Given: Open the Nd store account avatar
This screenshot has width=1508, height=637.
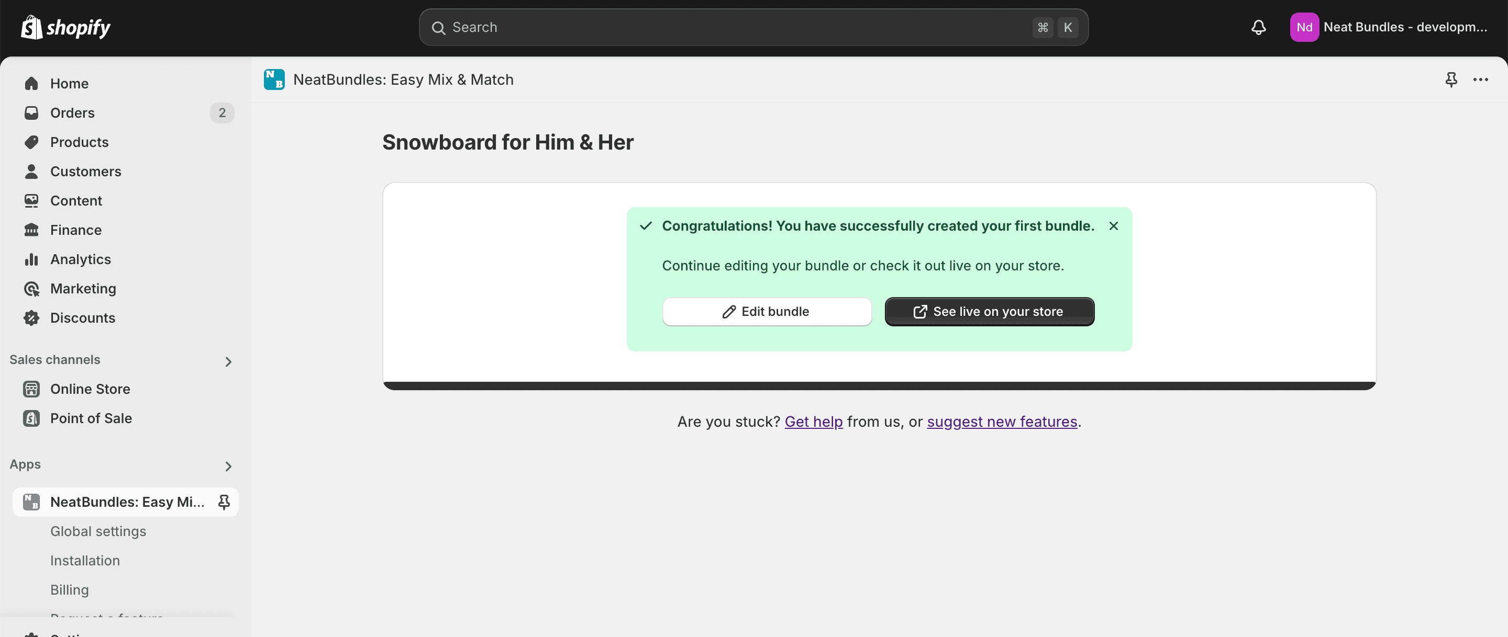Looking at the screenshot, I should click(1304, 28).
